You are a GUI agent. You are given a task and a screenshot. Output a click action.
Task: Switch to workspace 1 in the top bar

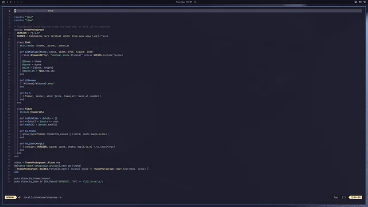click(x=7, y=2)
